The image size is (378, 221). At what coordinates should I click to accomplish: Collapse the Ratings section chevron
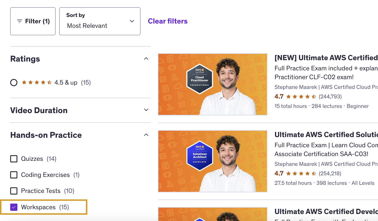click(146, 59)
